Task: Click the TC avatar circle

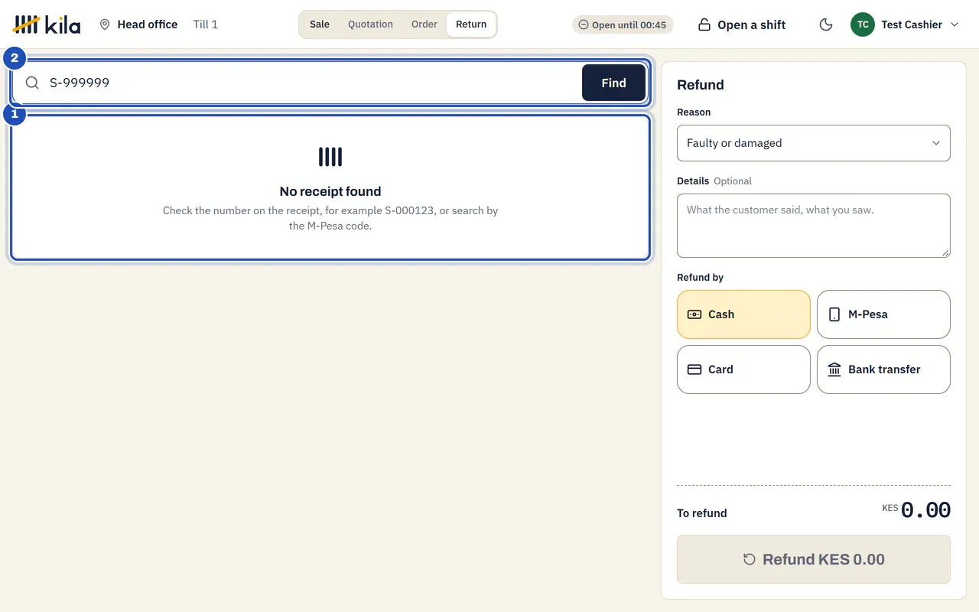Action: [863, 24]
